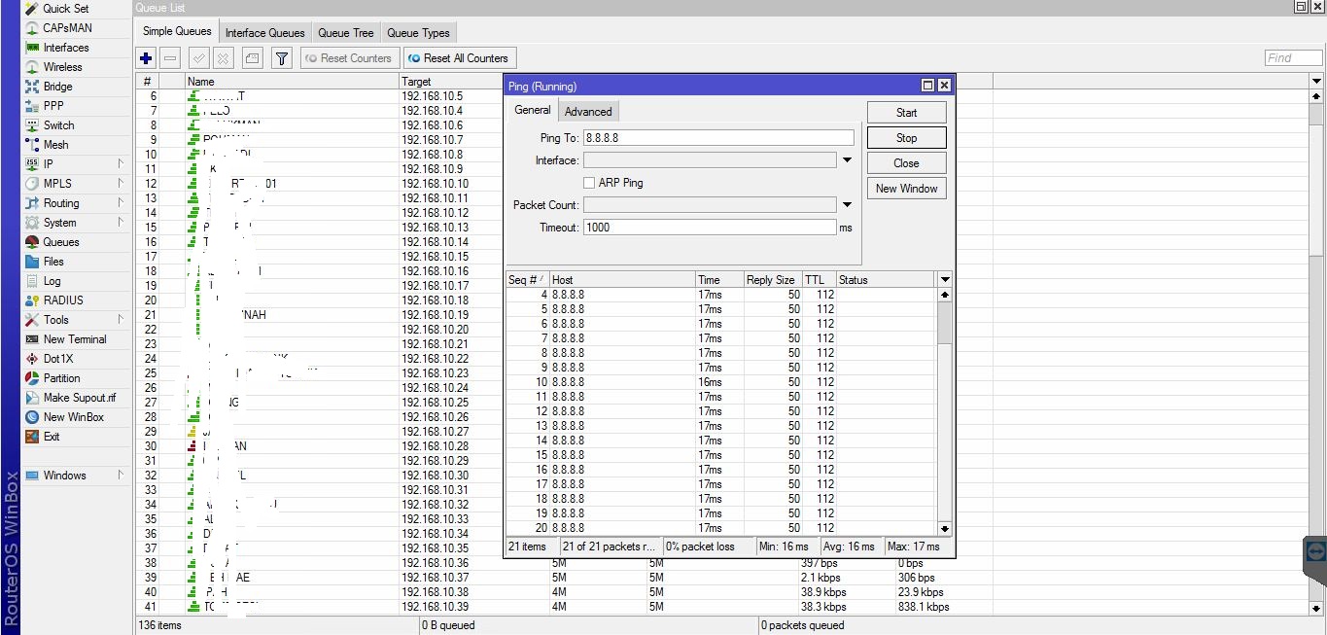Image resolution: width=1327 pixels, height=635 pixels.
Task: Sort ping results by Time column
Action: point(719,280)
